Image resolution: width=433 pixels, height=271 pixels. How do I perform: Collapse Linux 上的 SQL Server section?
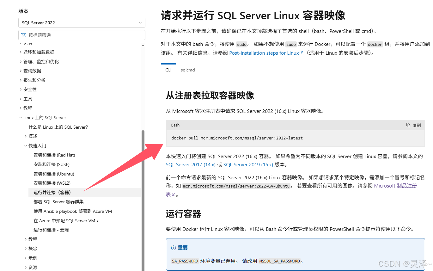pyautogui.click(x=45, y=118)
